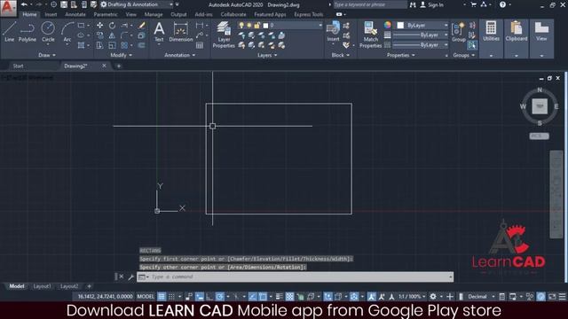Switch to Layout1 tab
This screenshot has width=568, height=319.
click(x=42, y=286)
